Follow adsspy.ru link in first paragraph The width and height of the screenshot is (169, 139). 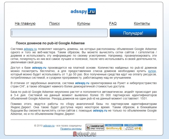pos(30,49)
